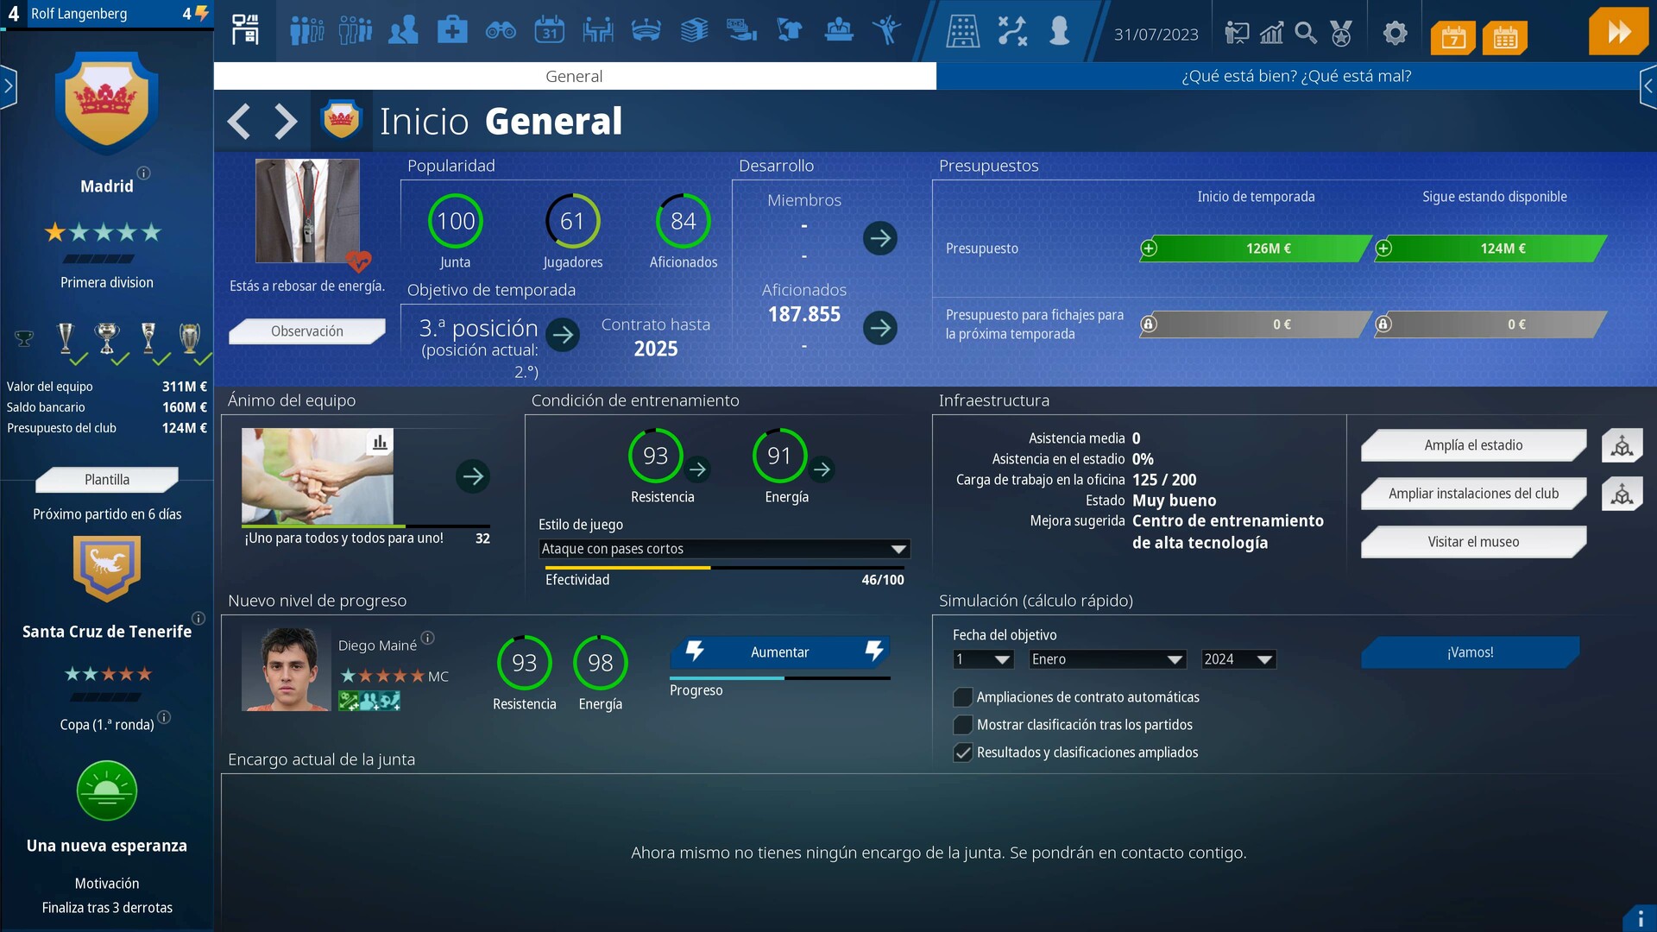Check Mostrar clasificación tras los partidos
The height and width of the screenshot is (932, 1657).
[962, 725]
